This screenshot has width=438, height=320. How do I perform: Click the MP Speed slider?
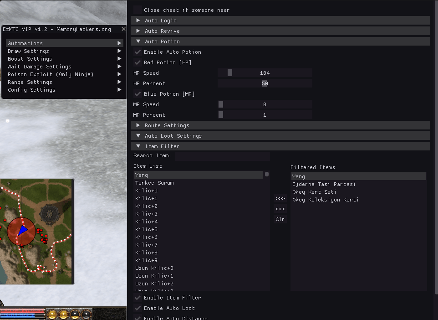pyautogui.click(x=265, y=104)
